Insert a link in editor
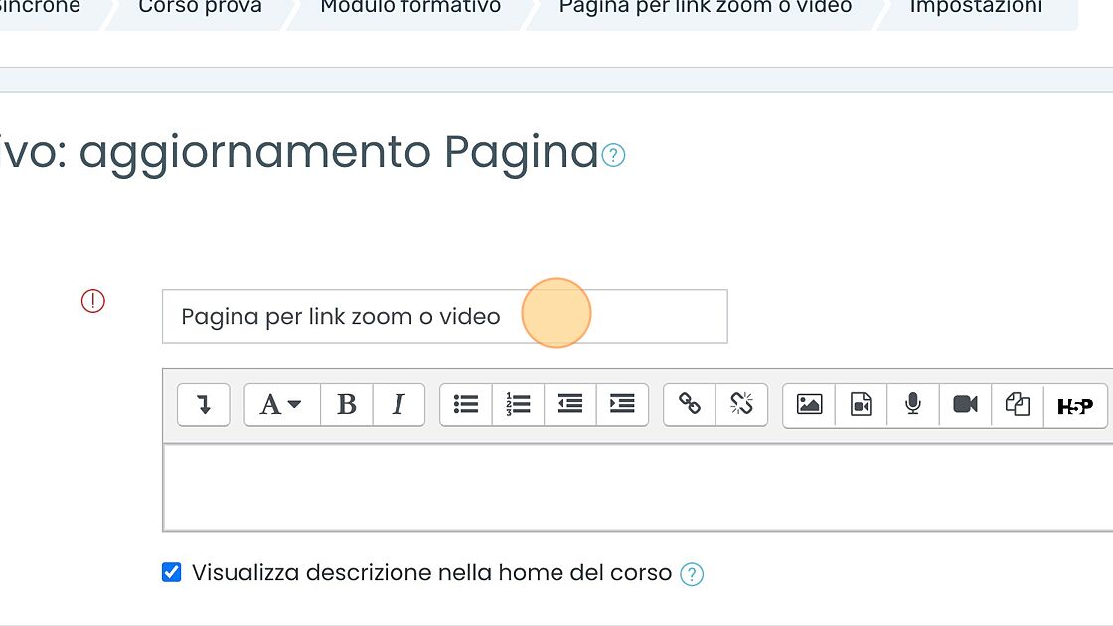The image size is (1113, 626). pos(690,404)
